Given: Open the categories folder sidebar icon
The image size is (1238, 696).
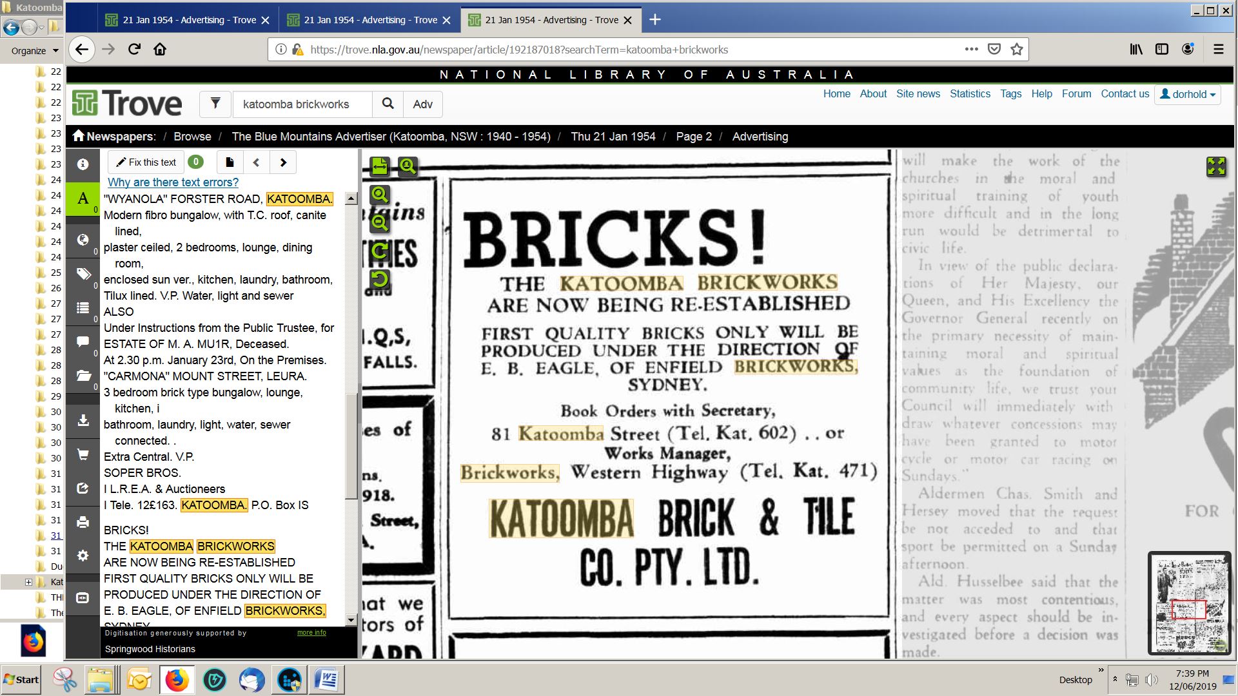Looking at the screenshot, I should [x=83, y=375].
